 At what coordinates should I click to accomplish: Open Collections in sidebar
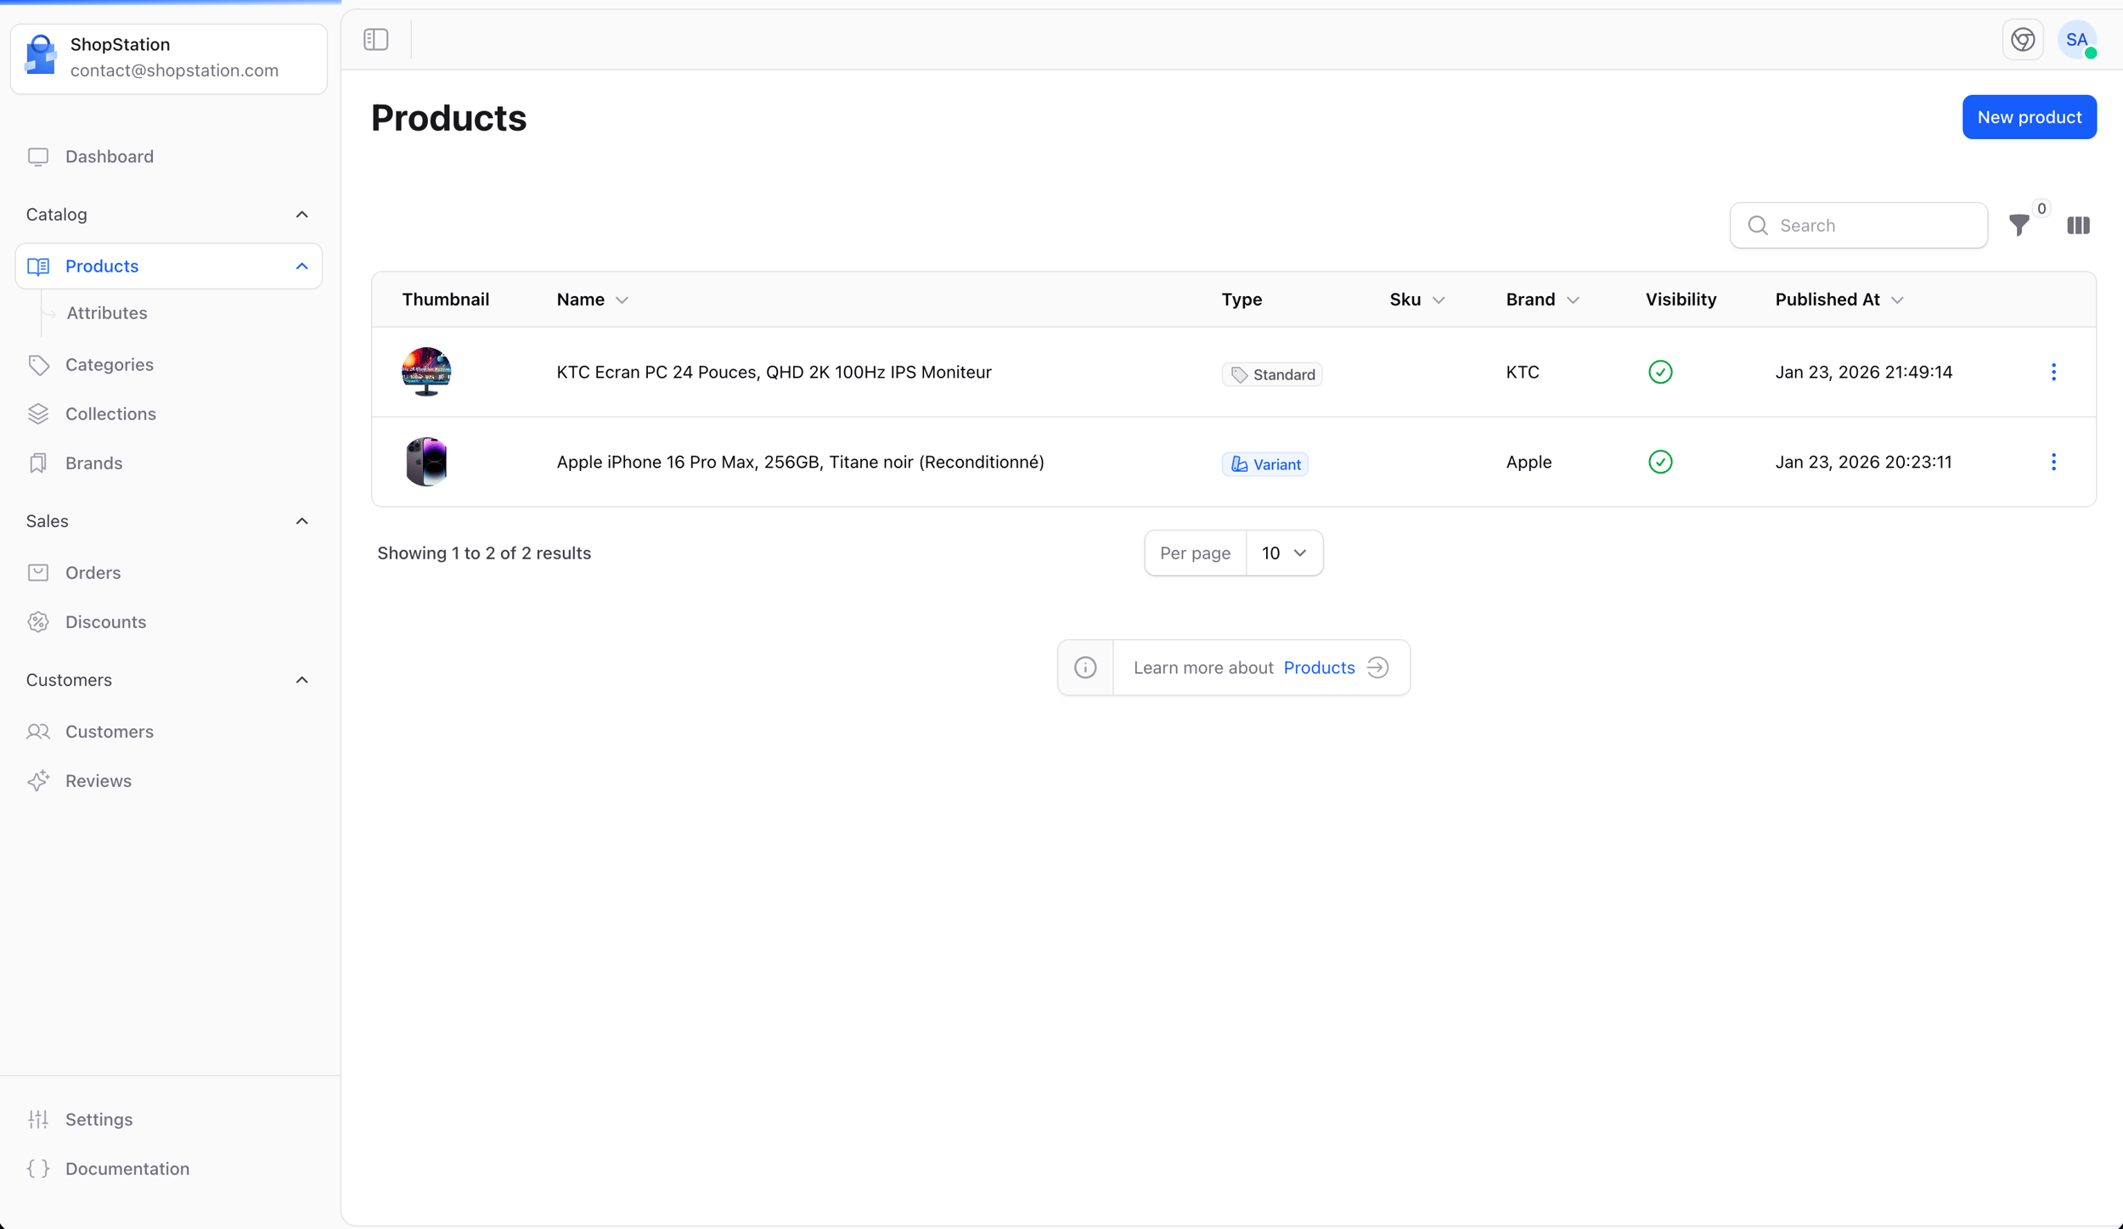(x=168, y=413)
